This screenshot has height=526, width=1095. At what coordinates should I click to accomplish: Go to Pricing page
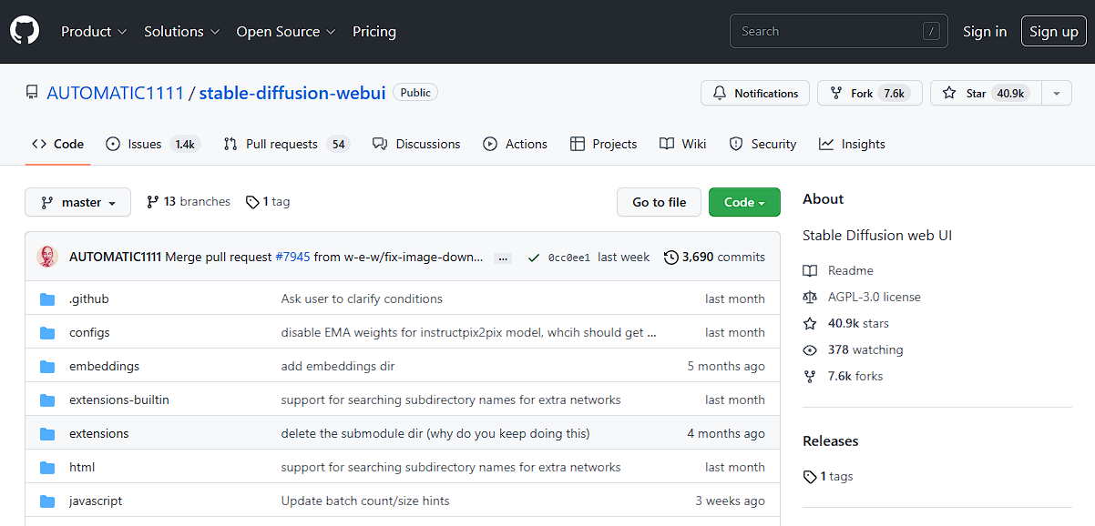374,31
